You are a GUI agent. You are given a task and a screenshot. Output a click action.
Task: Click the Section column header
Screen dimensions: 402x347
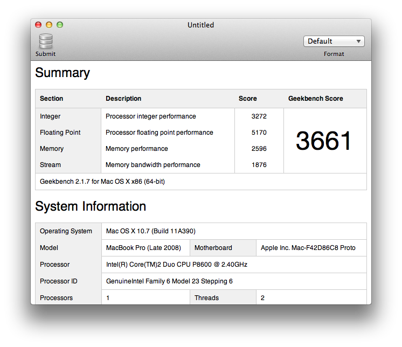pyautogui.click(x=52, y=99)
